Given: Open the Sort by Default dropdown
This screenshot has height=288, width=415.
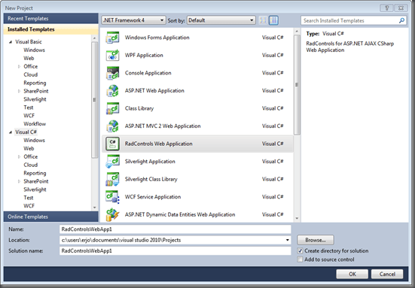Looking at the screenshot, I should pyautogui.click(x=221, y=20).
